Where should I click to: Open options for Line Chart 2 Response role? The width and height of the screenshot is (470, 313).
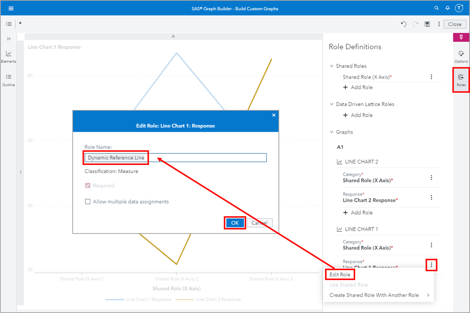[x=431, y=197]
